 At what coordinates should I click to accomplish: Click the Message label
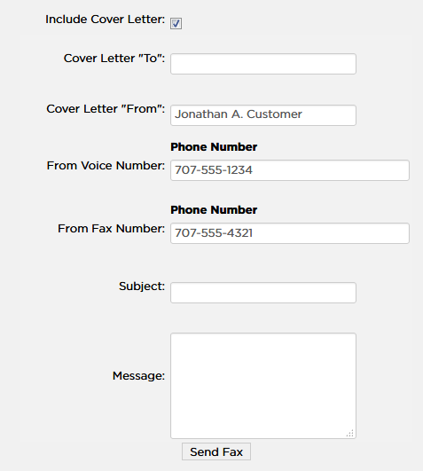point(138,376)
